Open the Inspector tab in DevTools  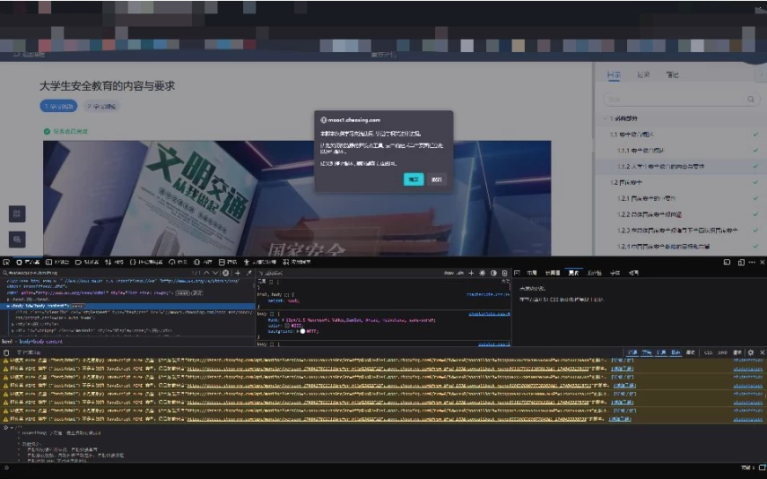point(29,262)
